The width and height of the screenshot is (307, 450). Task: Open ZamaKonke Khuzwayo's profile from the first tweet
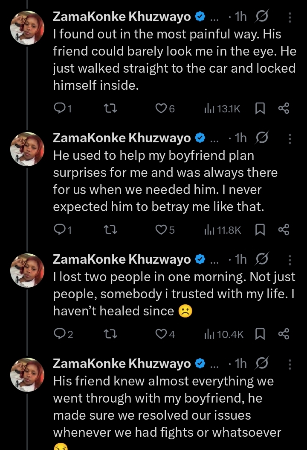pyautogui.click(x=122, y=17)
